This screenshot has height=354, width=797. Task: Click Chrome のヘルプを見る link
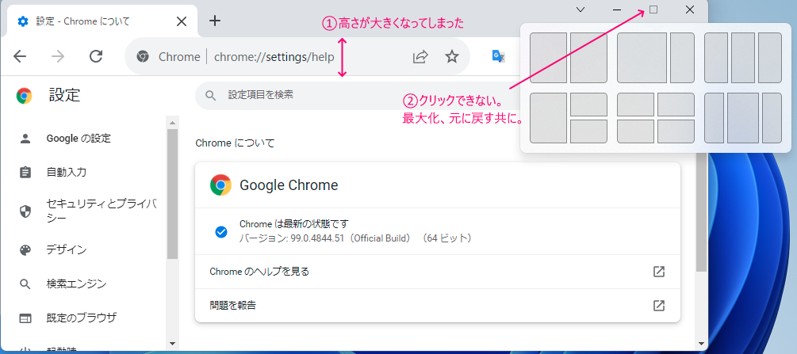point(259,272)
